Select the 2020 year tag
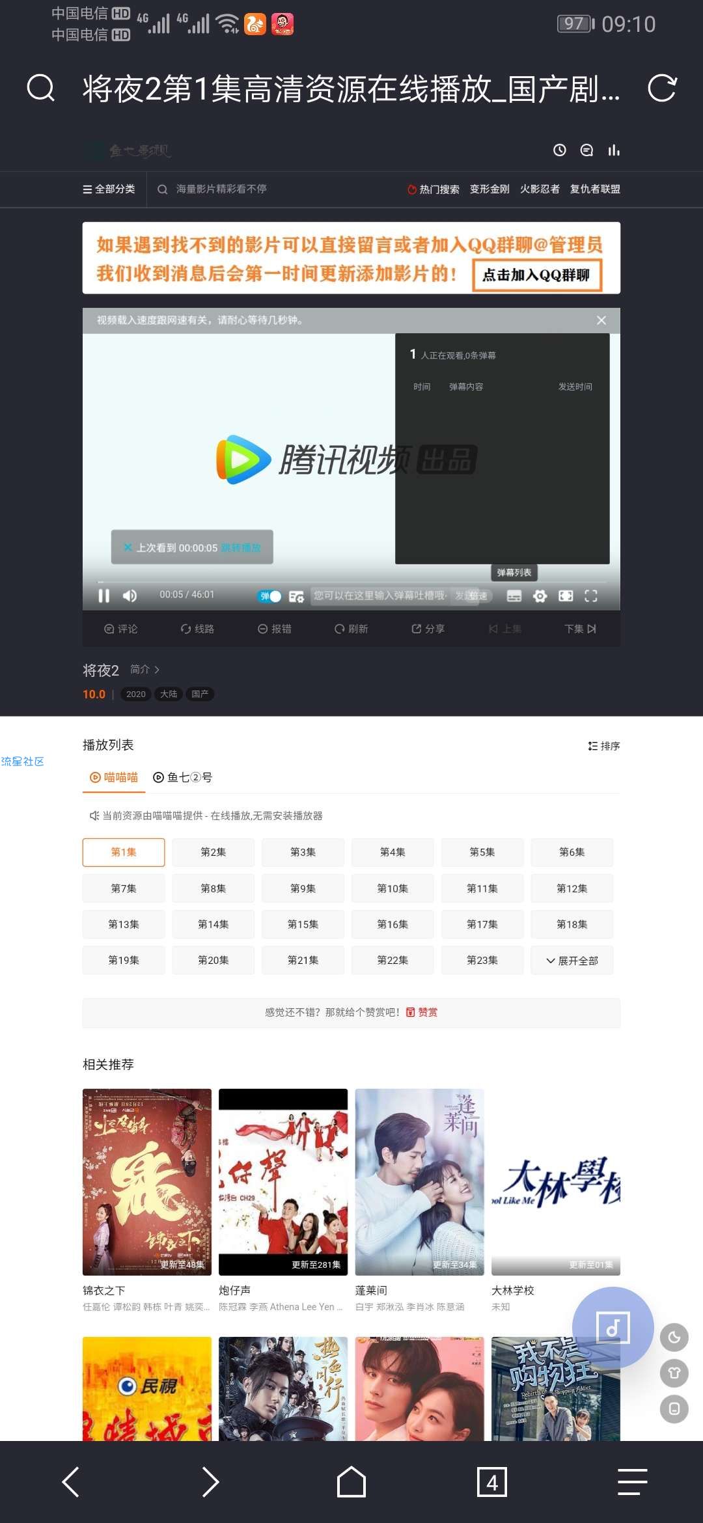Screen dimensions: 703x1523 point(136,694)
